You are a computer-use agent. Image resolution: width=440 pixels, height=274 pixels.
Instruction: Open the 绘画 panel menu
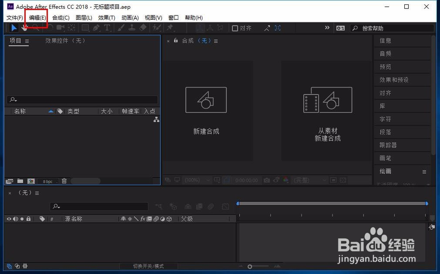424,172
